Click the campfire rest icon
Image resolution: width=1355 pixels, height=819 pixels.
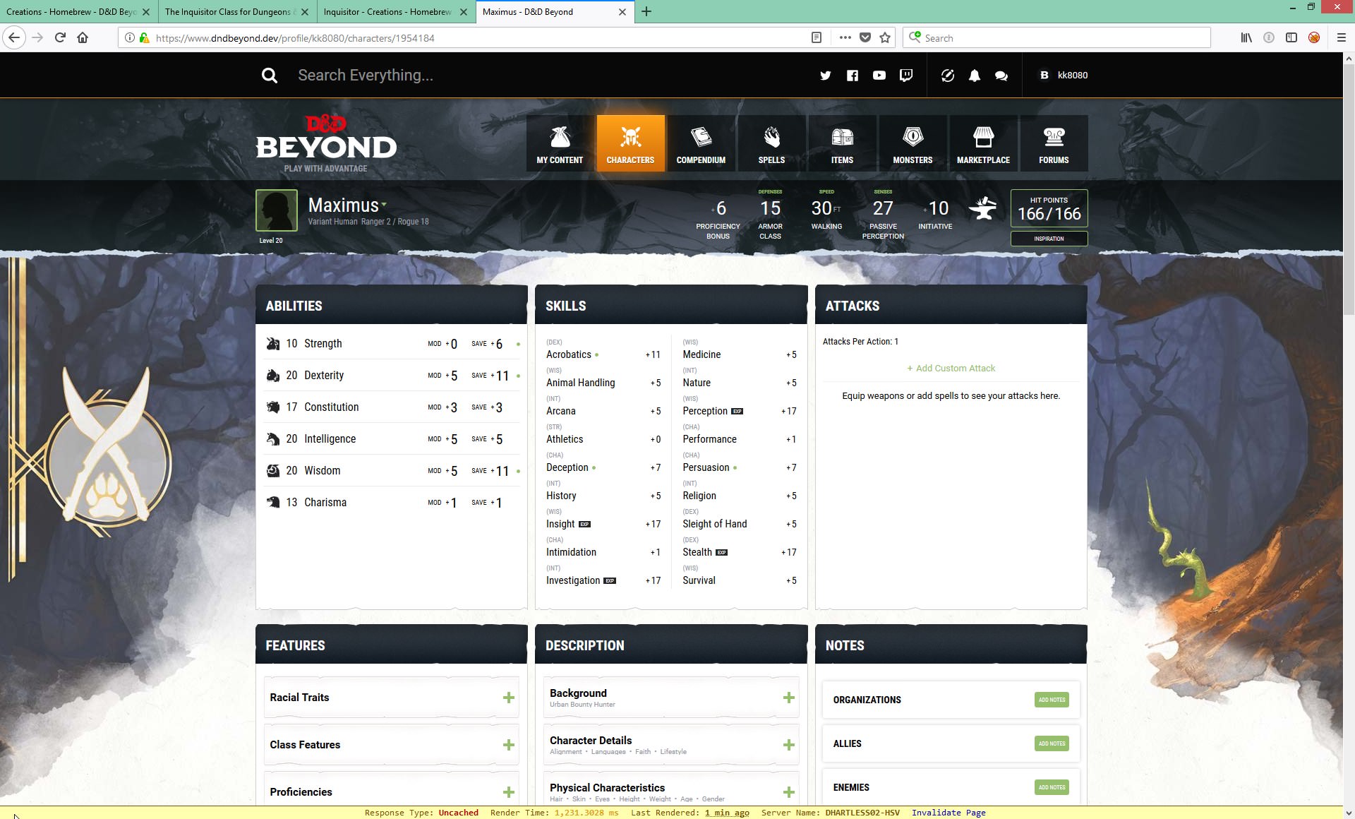pyautogui.click(x=982, y=208)
